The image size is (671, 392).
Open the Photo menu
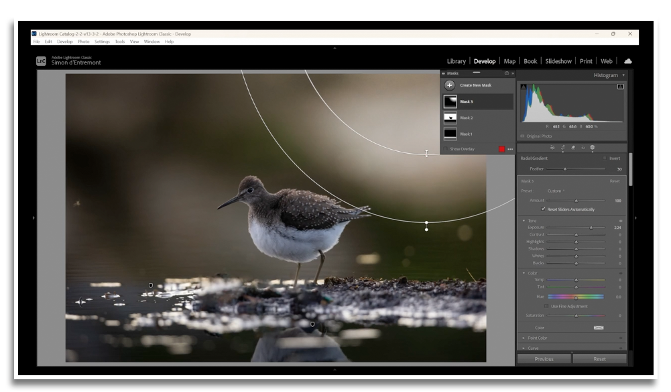pyautogui.click(x=83, y=42)
